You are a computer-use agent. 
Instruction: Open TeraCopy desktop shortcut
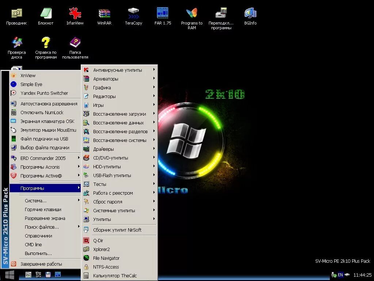(134, 16)
